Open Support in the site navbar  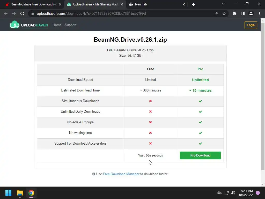71,25
